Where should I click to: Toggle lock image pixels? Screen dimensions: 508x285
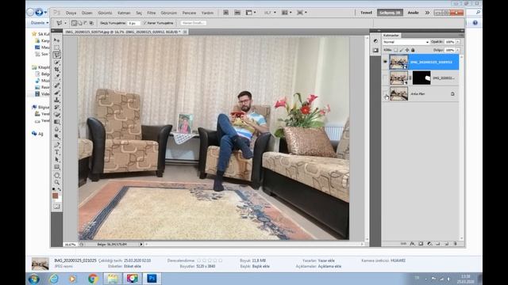[402, 50]
